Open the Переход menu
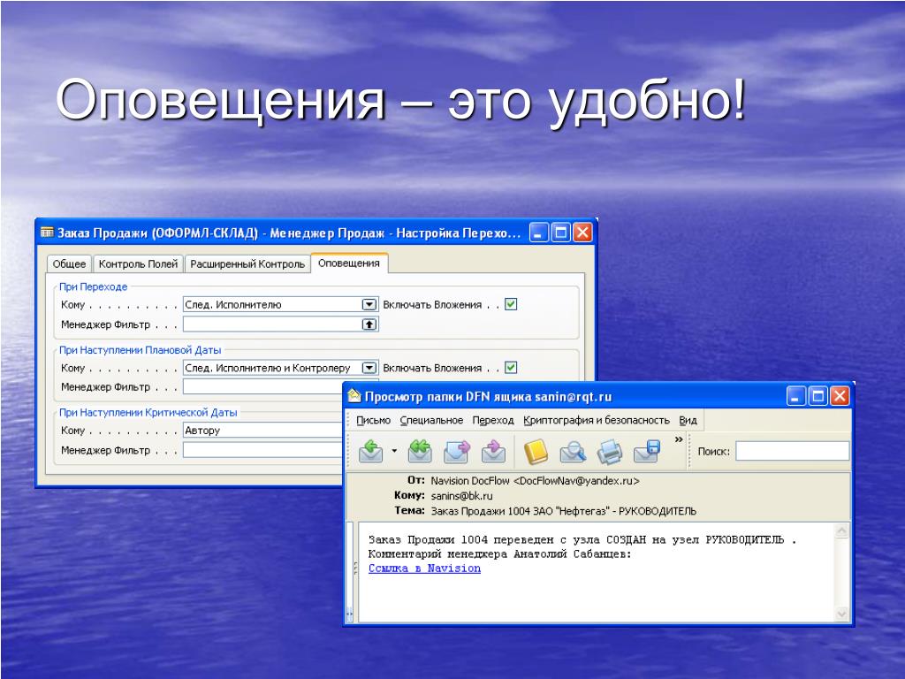This screenshot has height=679, width=905. point(493,420)
